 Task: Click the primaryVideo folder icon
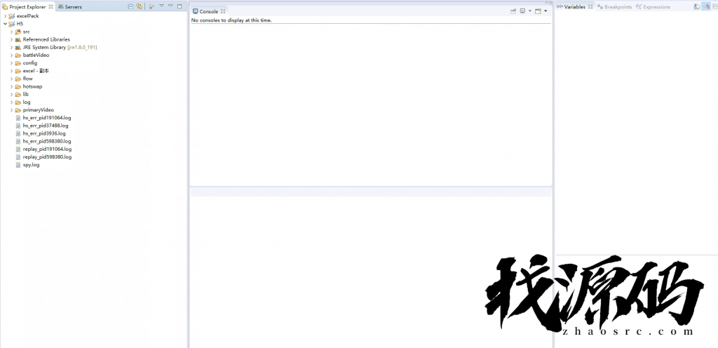[18, 110]
